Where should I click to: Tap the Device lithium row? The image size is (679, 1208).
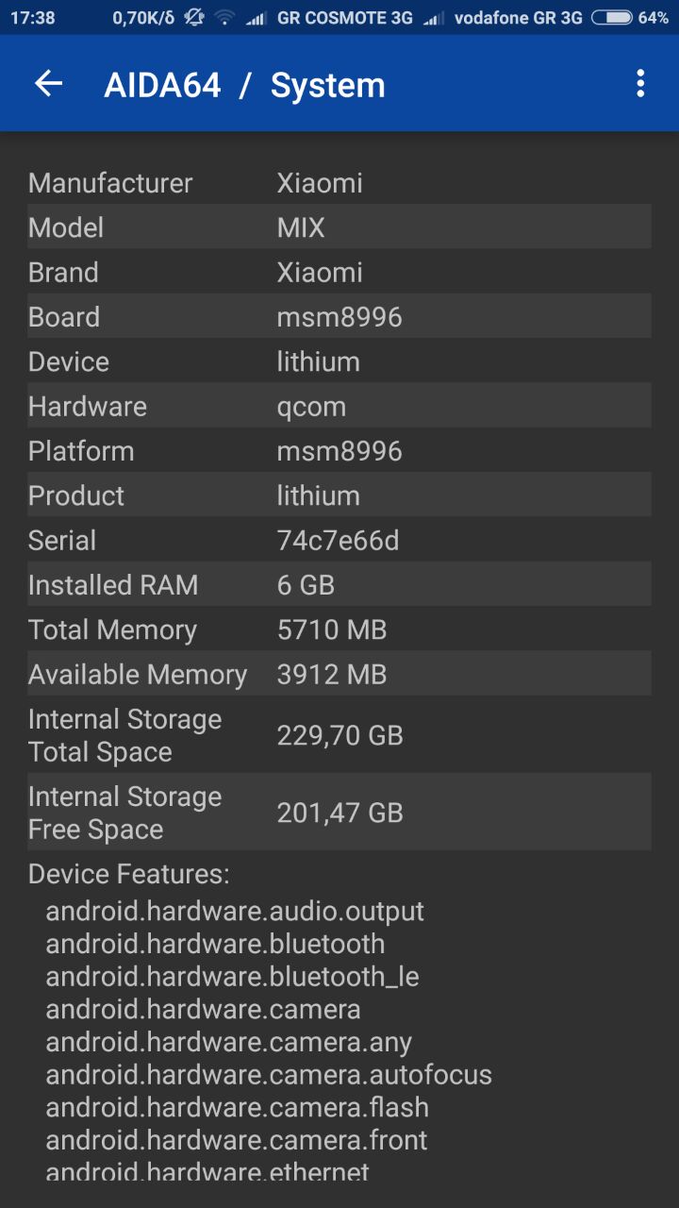[x=339, y=361]
